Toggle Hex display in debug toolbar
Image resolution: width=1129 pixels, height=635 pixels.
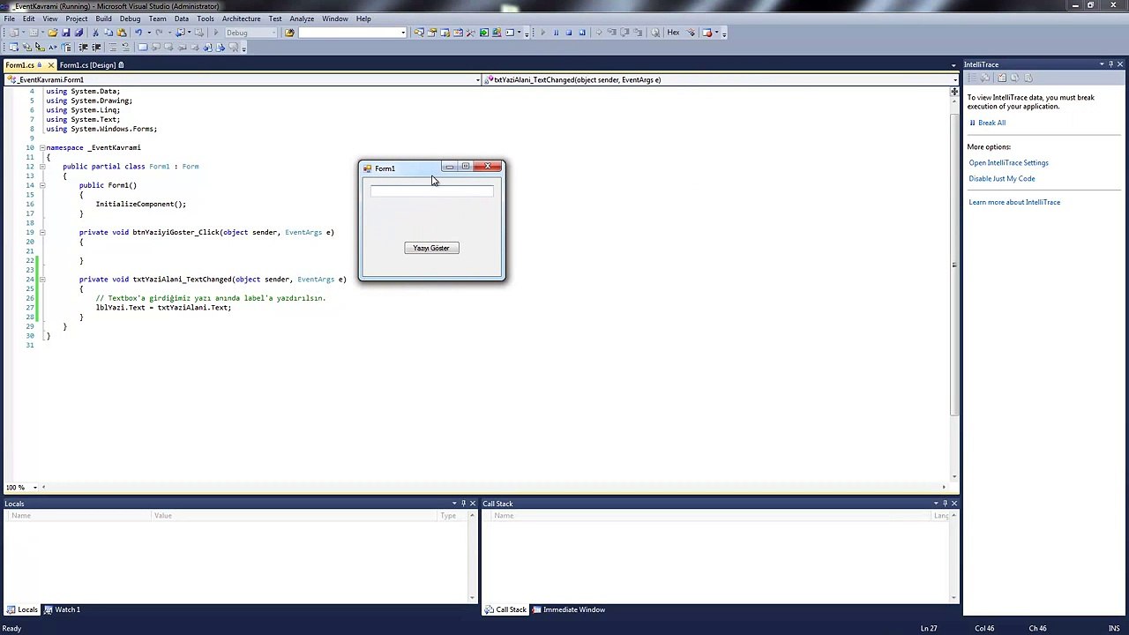click(673, 33)
